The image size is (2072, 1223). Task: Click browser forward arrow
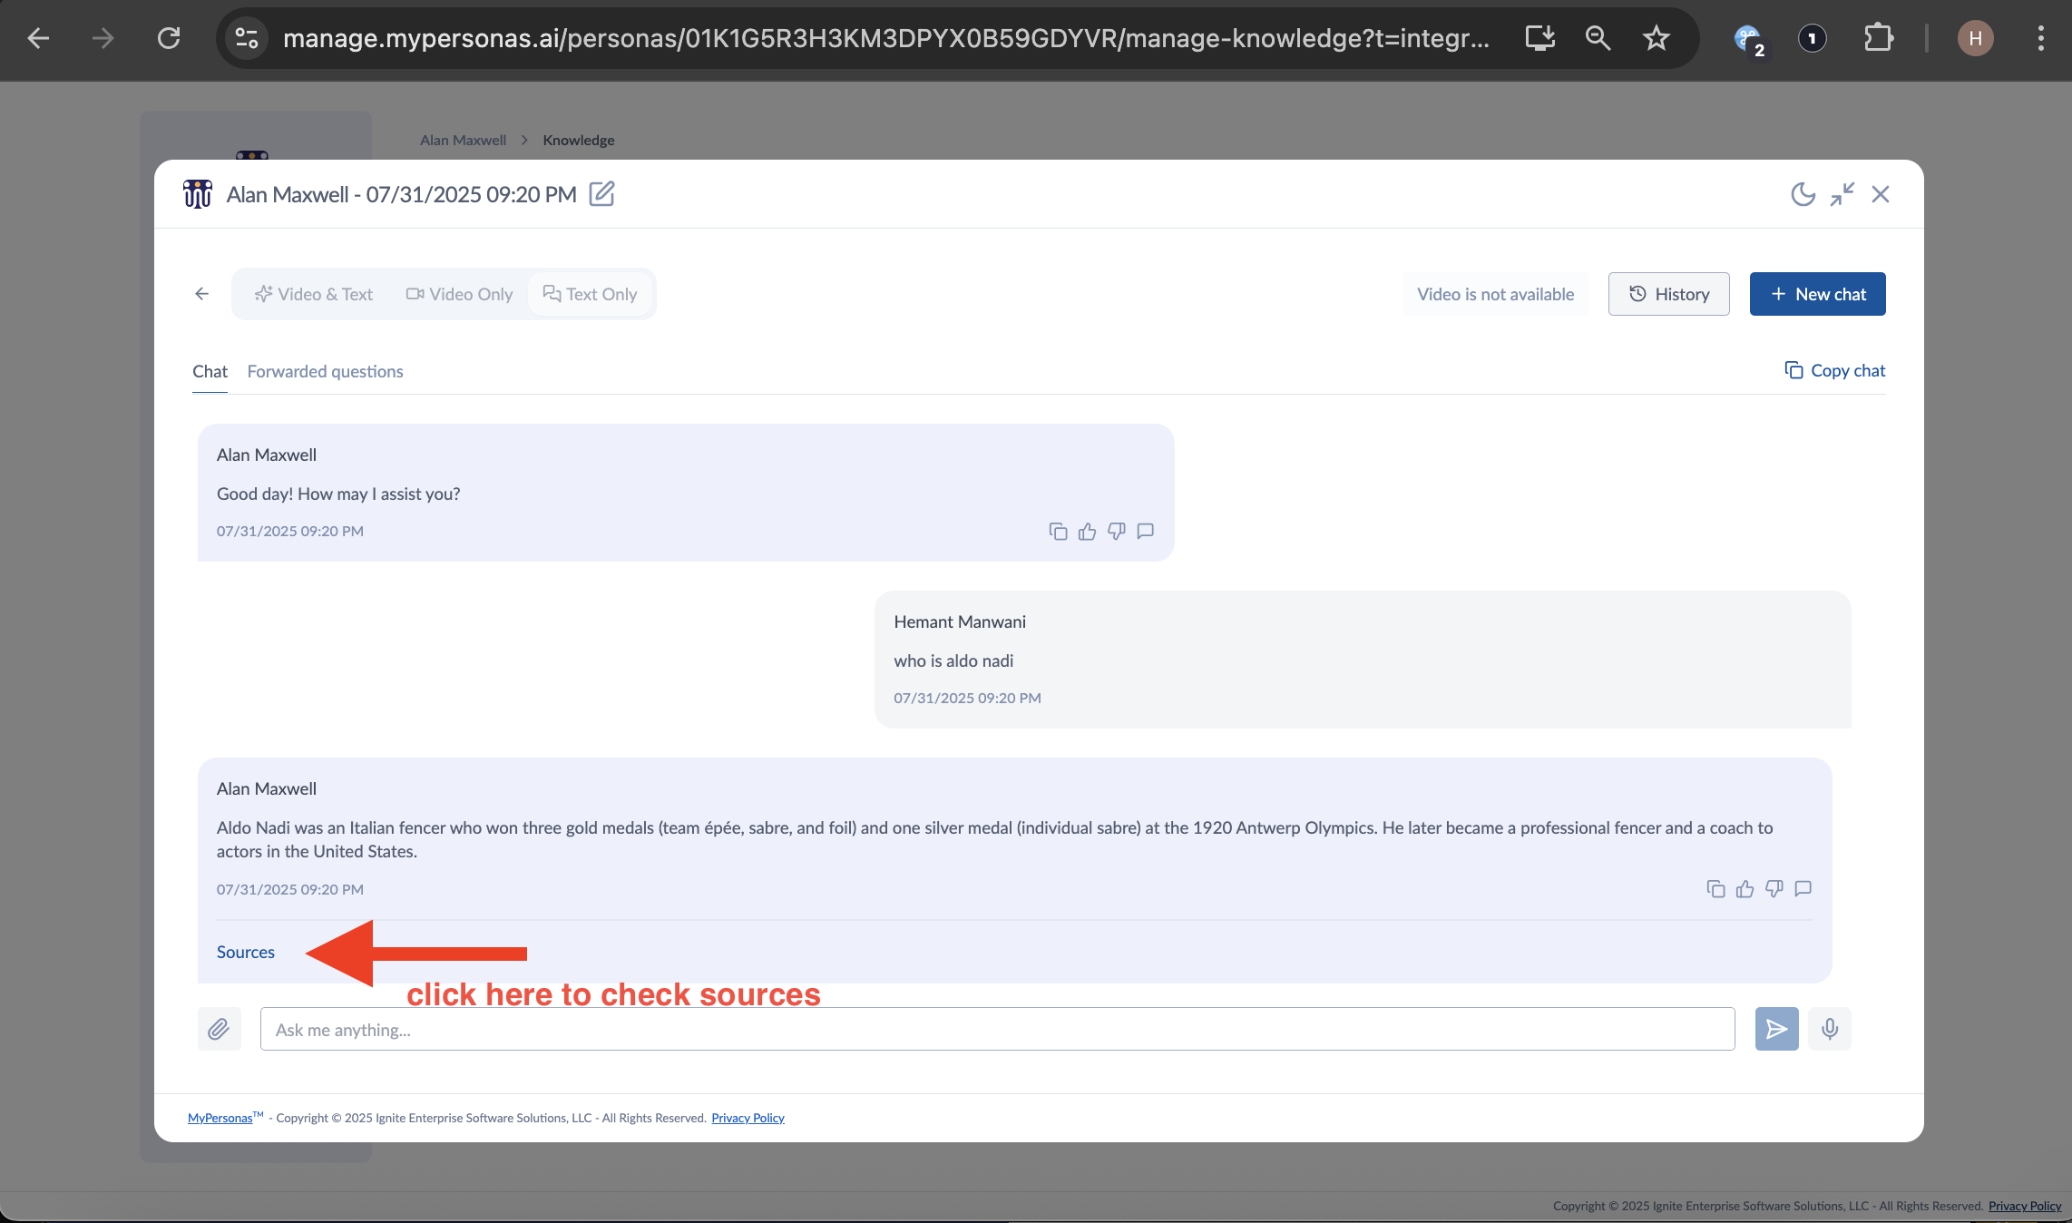pyautogui.click(x=103, y=38)
